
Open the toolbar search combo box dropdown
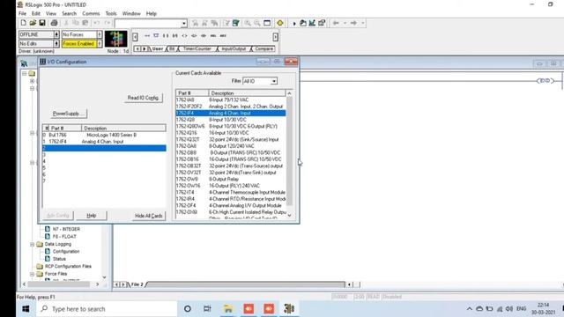click(184, 24)
